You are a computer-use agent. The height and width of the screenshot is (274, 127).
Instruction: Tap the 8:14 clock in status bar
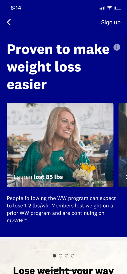[x=16, y=8]
